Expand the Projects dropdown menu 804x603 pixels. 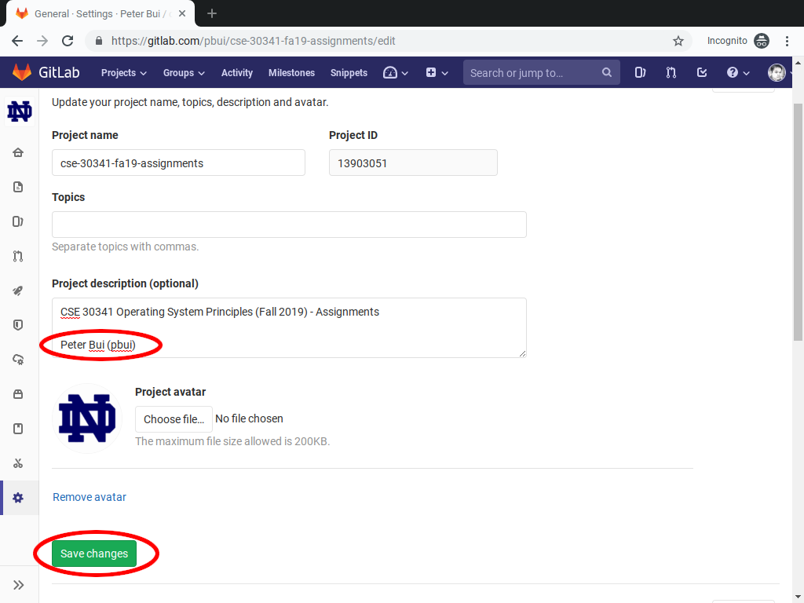coord(123,73)
